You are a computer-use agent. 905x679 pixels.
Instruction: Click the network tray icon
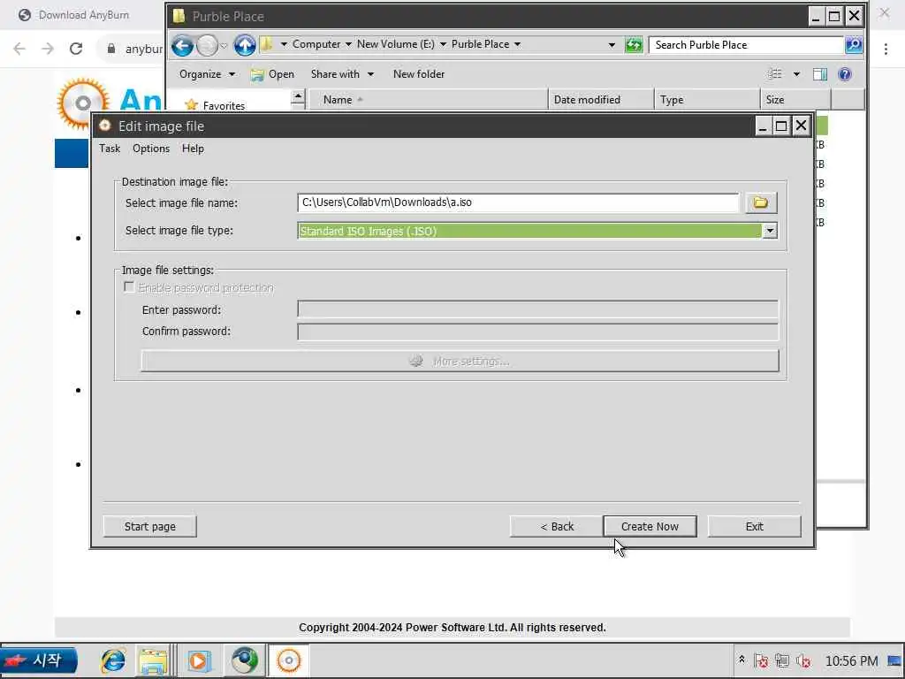coord(782,660)
